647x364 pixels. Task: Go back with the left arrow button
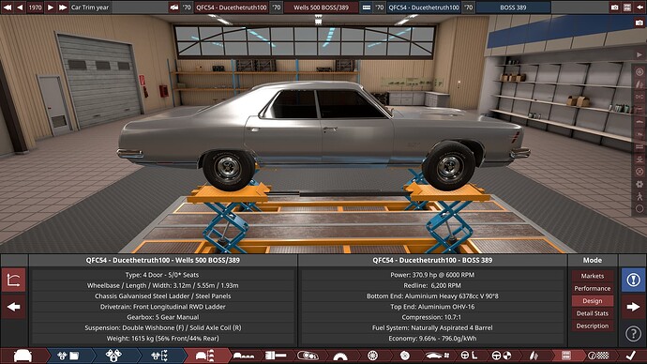pyautogui.click(x=14, y=307)
